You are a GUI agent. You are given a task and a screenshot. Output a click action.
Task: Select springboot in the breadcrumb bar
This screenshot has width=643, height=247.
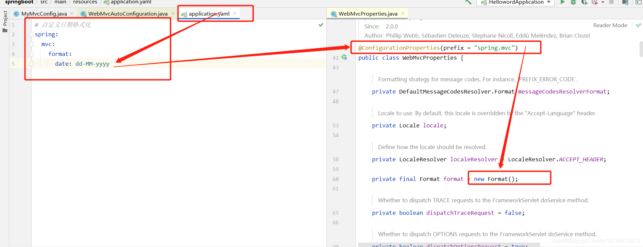(x=19, y=2)
